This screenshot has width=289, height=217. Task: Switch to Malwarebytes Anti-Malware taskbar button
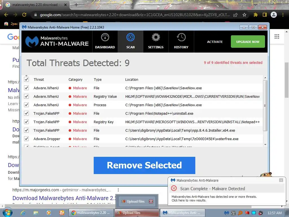183,213
